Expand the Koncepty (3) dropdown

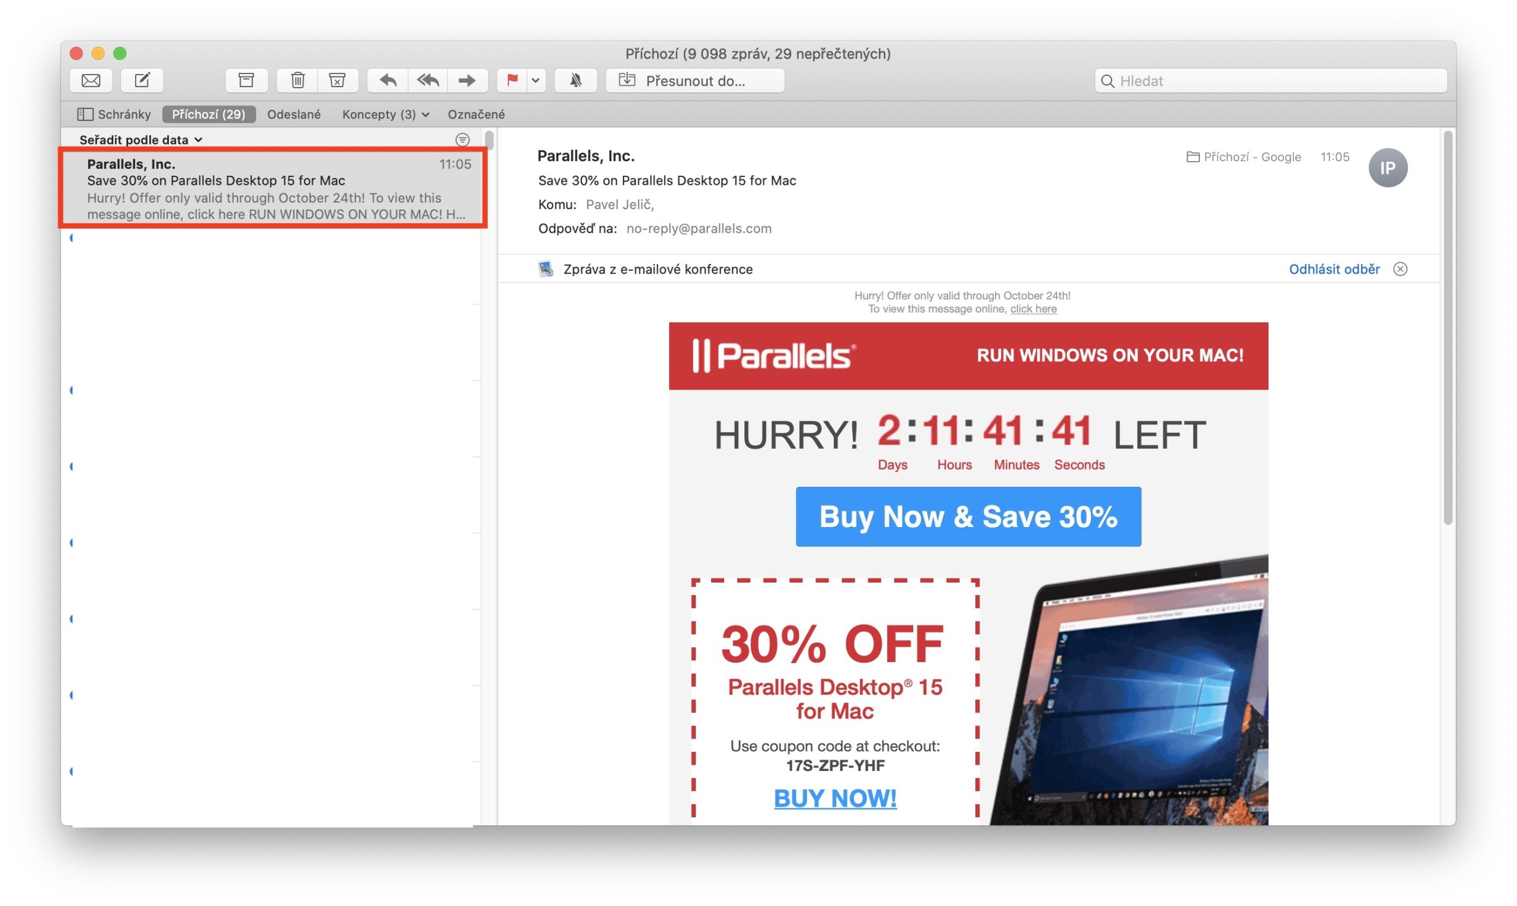386,114
